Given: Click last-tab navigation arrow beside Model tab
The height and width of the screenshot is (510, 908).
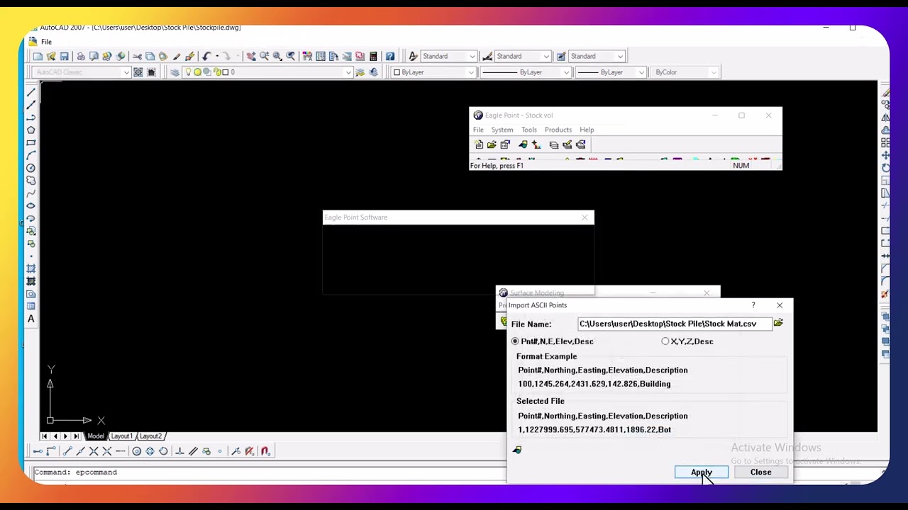Looking at the screenshot, I should pyautogui.click(x=76, y=436).
